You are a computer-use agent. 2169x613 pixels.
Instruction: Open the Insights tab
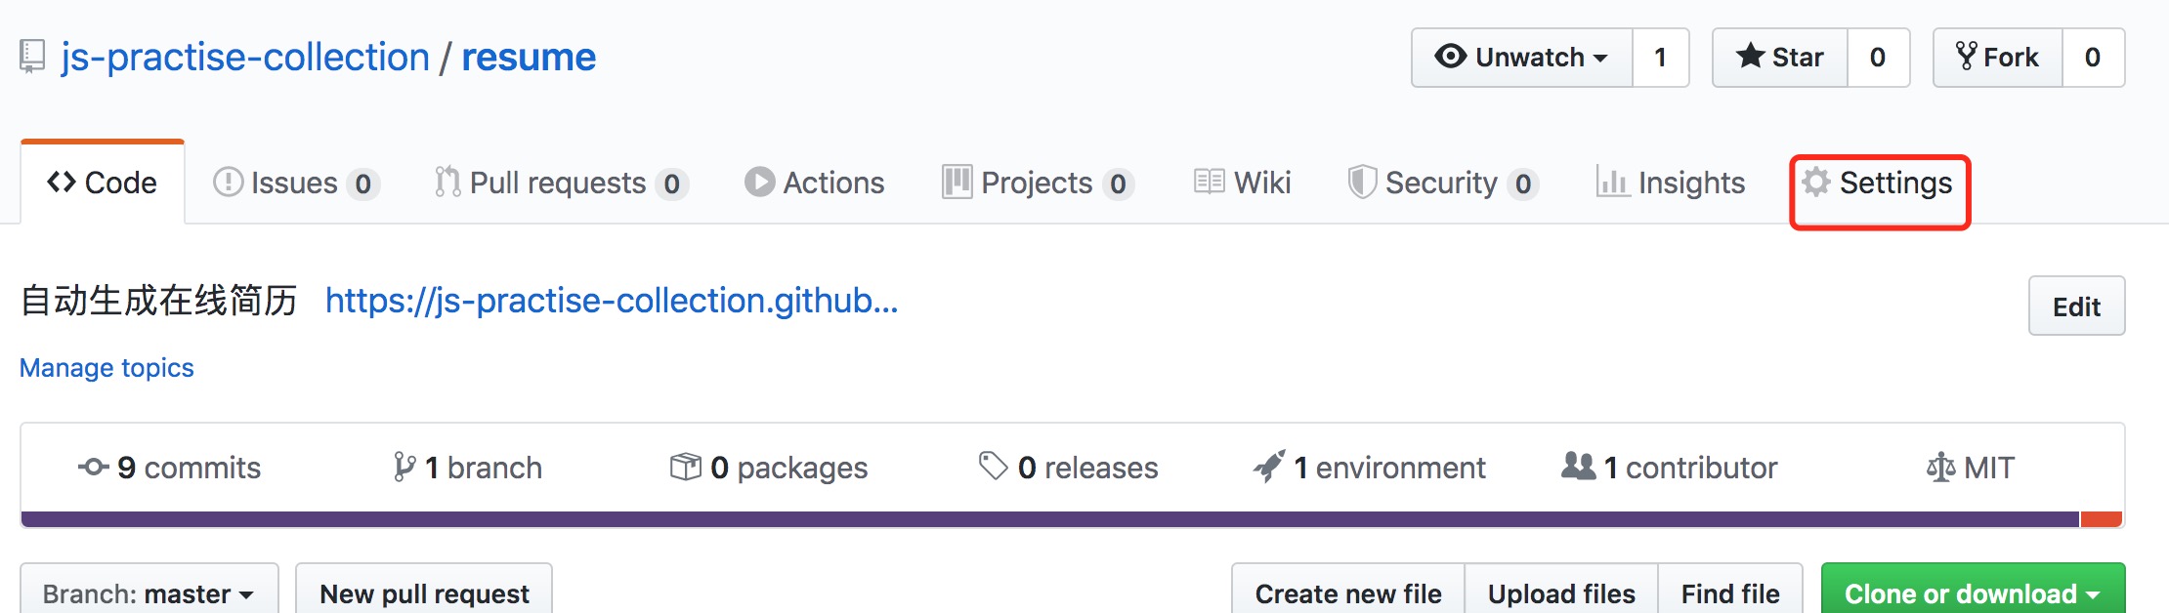click(1670, 183)
